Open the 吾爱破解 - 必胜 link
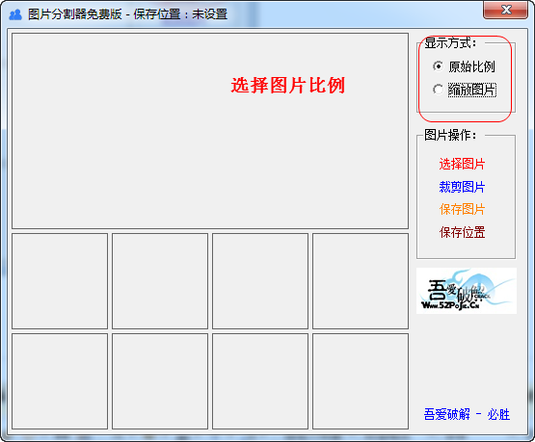535x442 pixels. [x=467, y=414]
